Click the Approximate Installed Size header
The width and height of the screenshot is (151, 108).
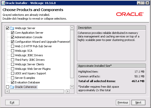coord(111,66)
